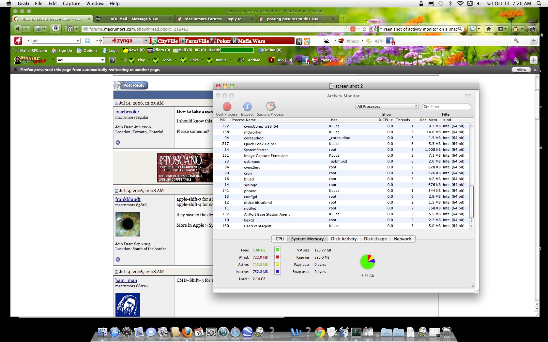
Task: Switch to the Network tab
Action: click(403, 239)
